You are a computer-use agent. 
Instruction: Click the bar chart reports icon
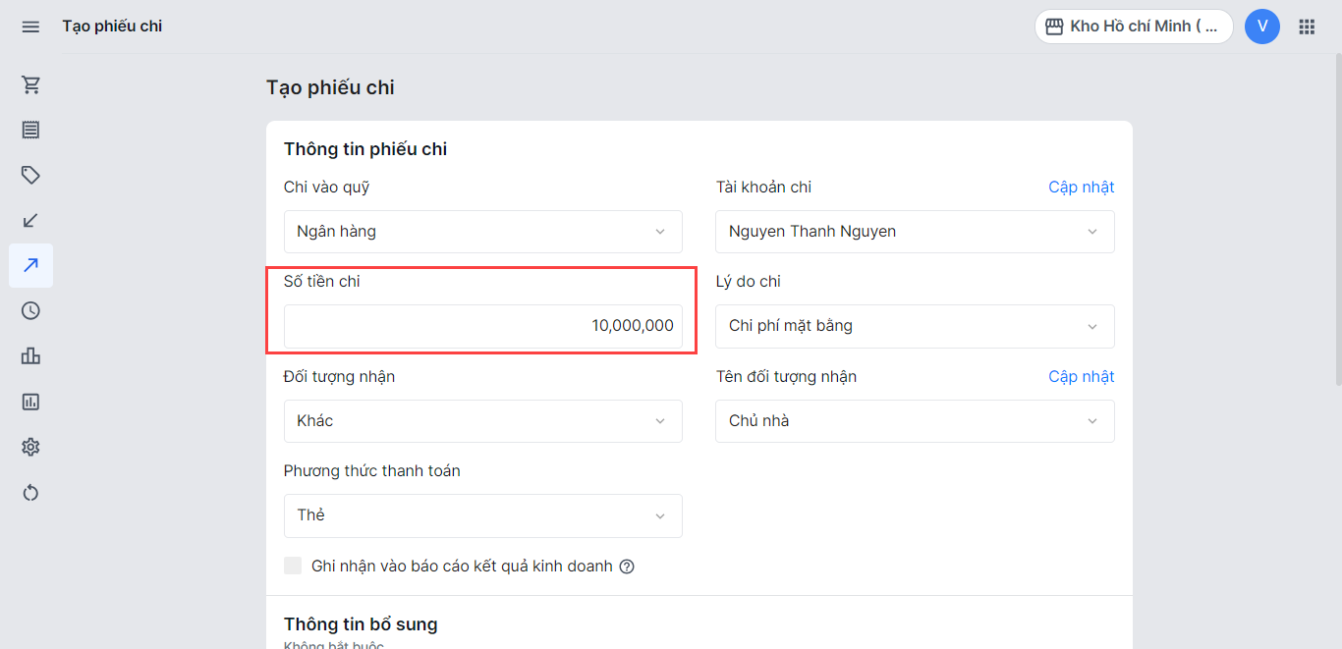pyautogui.click(x=30, y=355)
